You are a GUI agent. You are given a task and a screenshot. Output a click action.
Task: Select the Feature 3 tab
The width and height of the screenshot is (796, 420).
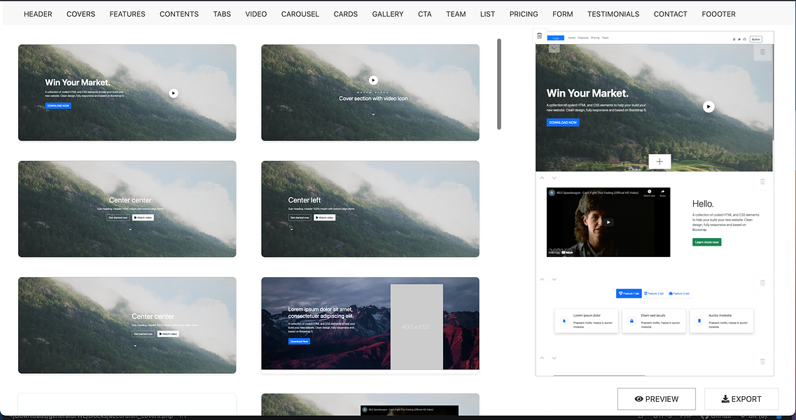(679, 293)
